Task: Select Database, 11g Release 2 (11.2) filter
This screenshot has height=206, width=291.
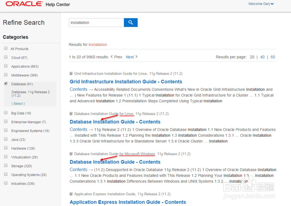Action: click(x=31, y=94)
